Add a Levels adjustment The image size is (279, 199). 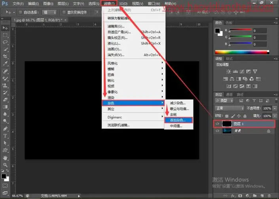(235, 72)
